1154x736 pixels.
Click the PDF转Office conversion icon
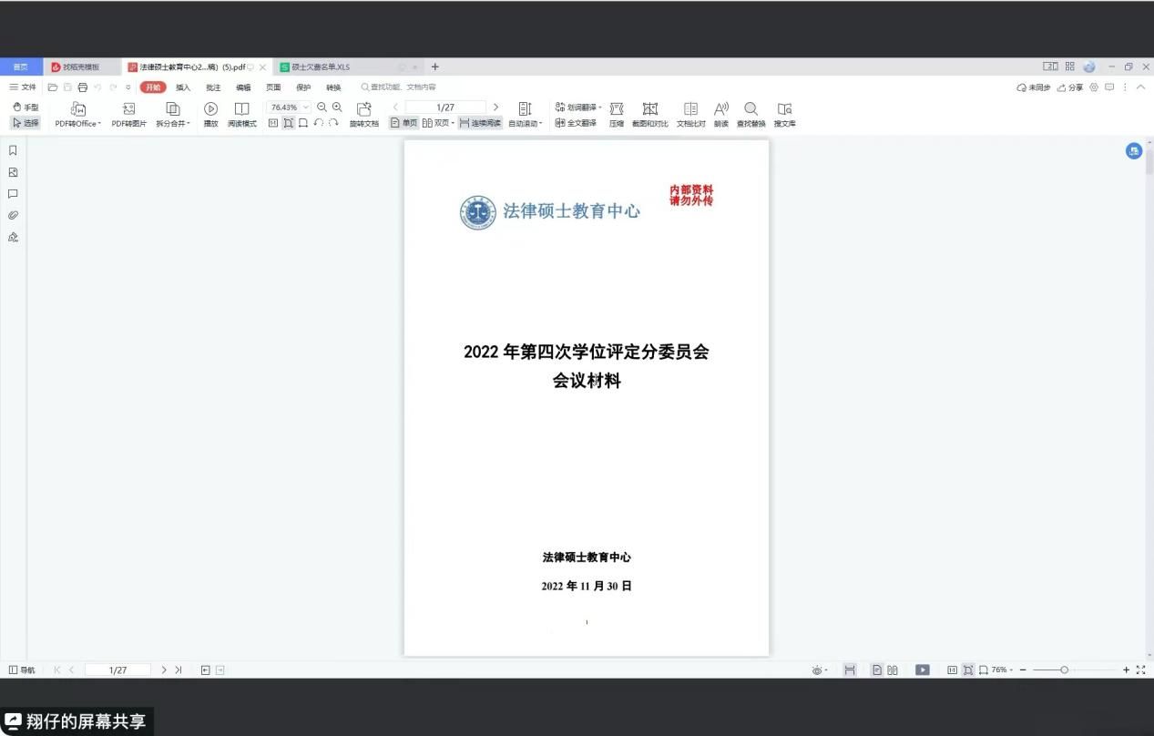77,109
